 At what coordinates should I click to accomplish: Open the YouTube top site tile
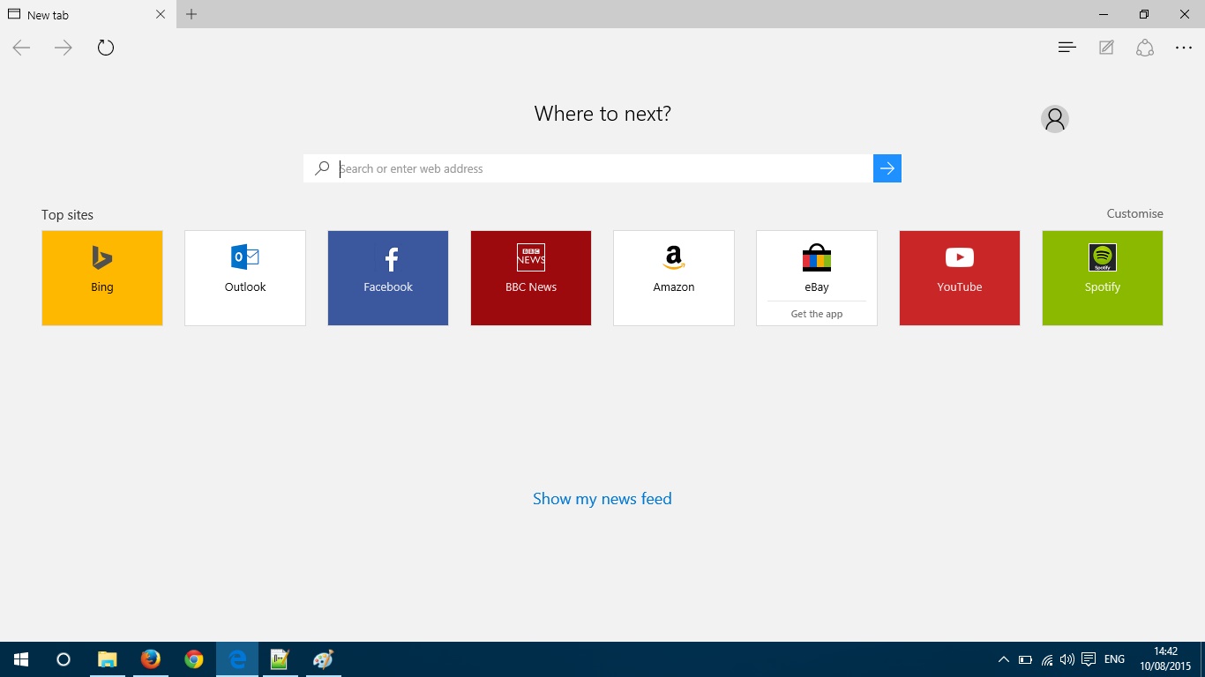tap(960, 278)
